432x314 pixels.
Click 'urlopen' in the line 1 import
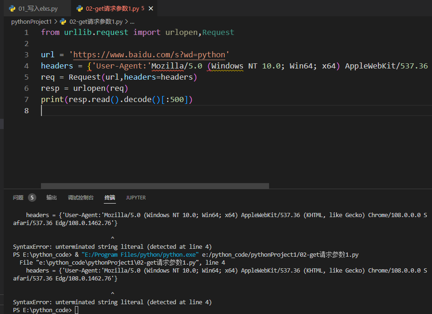[x=182, y=33]
